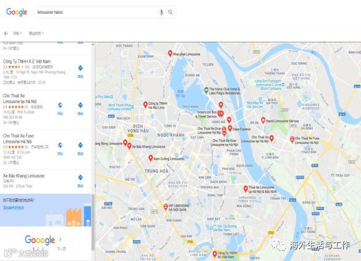Click the DỊCH VỌNG HẬU district label
The height and width of the screenshot is (261, 361).
138,128
